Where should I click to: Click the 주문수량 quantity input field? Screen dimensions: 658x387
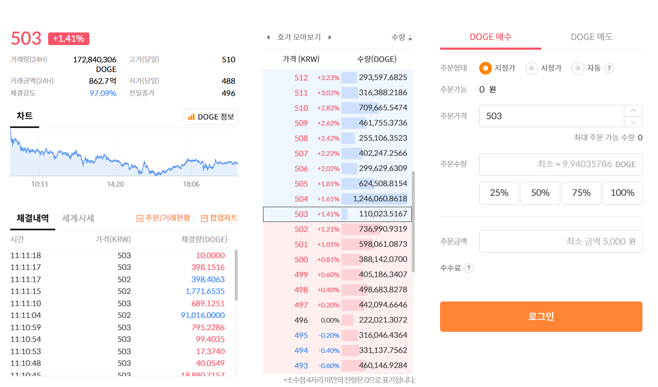point(561,164)
